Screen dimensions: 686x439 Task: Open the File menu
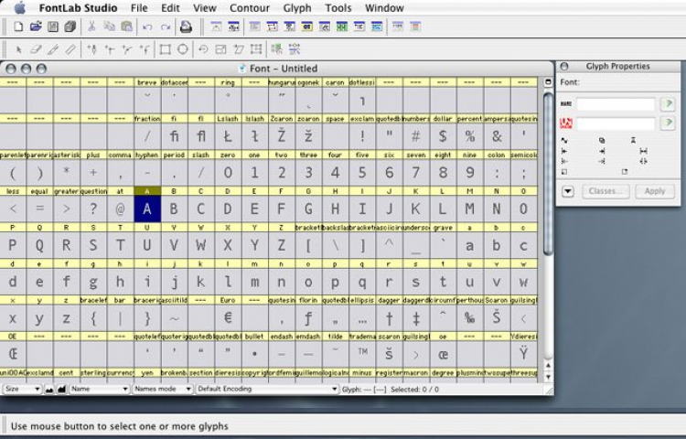139,8
